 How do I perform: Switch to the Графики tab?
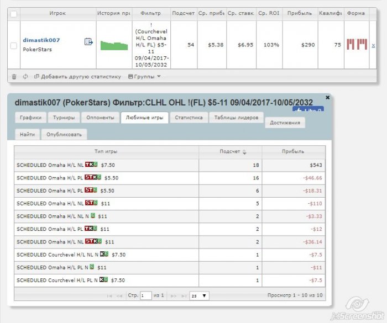pyautogui.click(x=31, y=118)
